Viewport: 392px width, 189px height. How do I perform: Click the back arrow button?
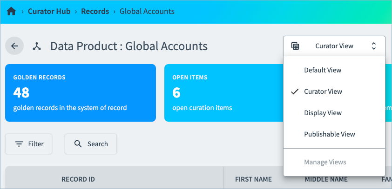[x=14, y=46]
